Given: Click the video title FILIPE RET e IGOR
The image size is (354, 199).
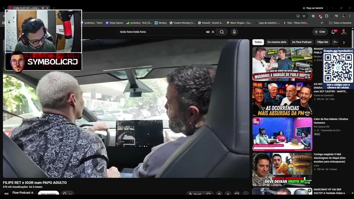Looking at the screenshot, I should 35,183.
